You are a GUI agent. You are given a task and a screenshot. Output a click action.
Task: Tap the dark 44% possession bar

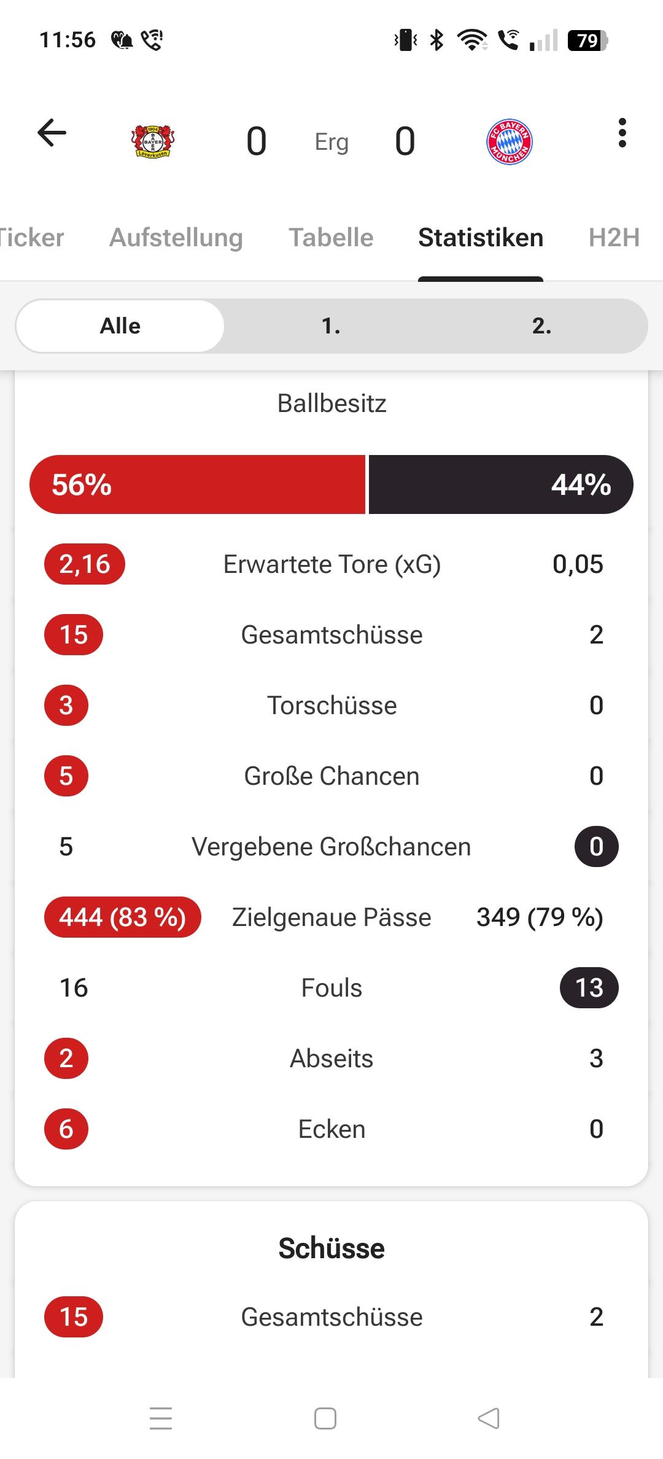point(500,484)
